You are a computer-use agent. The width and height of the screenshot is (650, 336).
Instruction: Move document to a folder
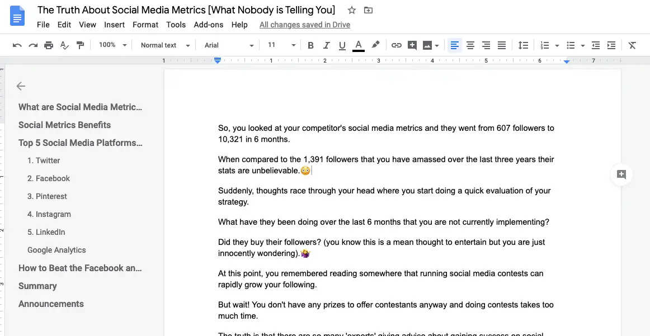tap(368, 11)
